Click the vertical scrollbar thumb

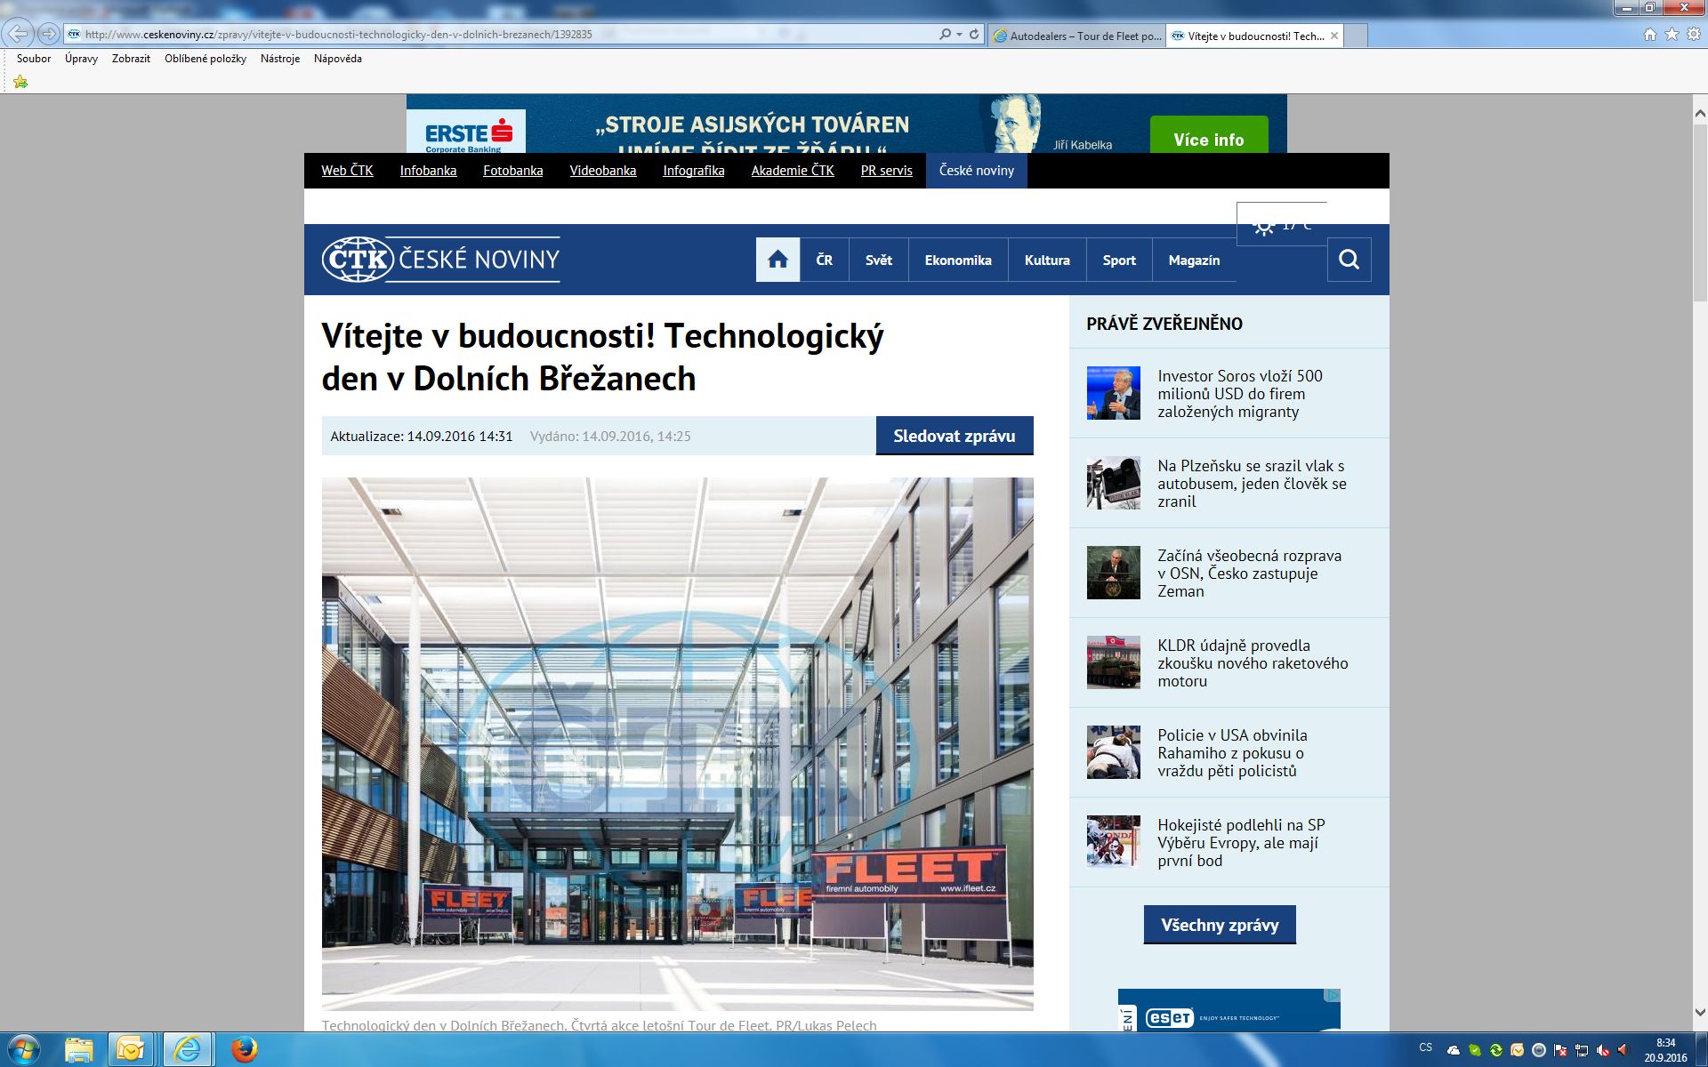1700,212
